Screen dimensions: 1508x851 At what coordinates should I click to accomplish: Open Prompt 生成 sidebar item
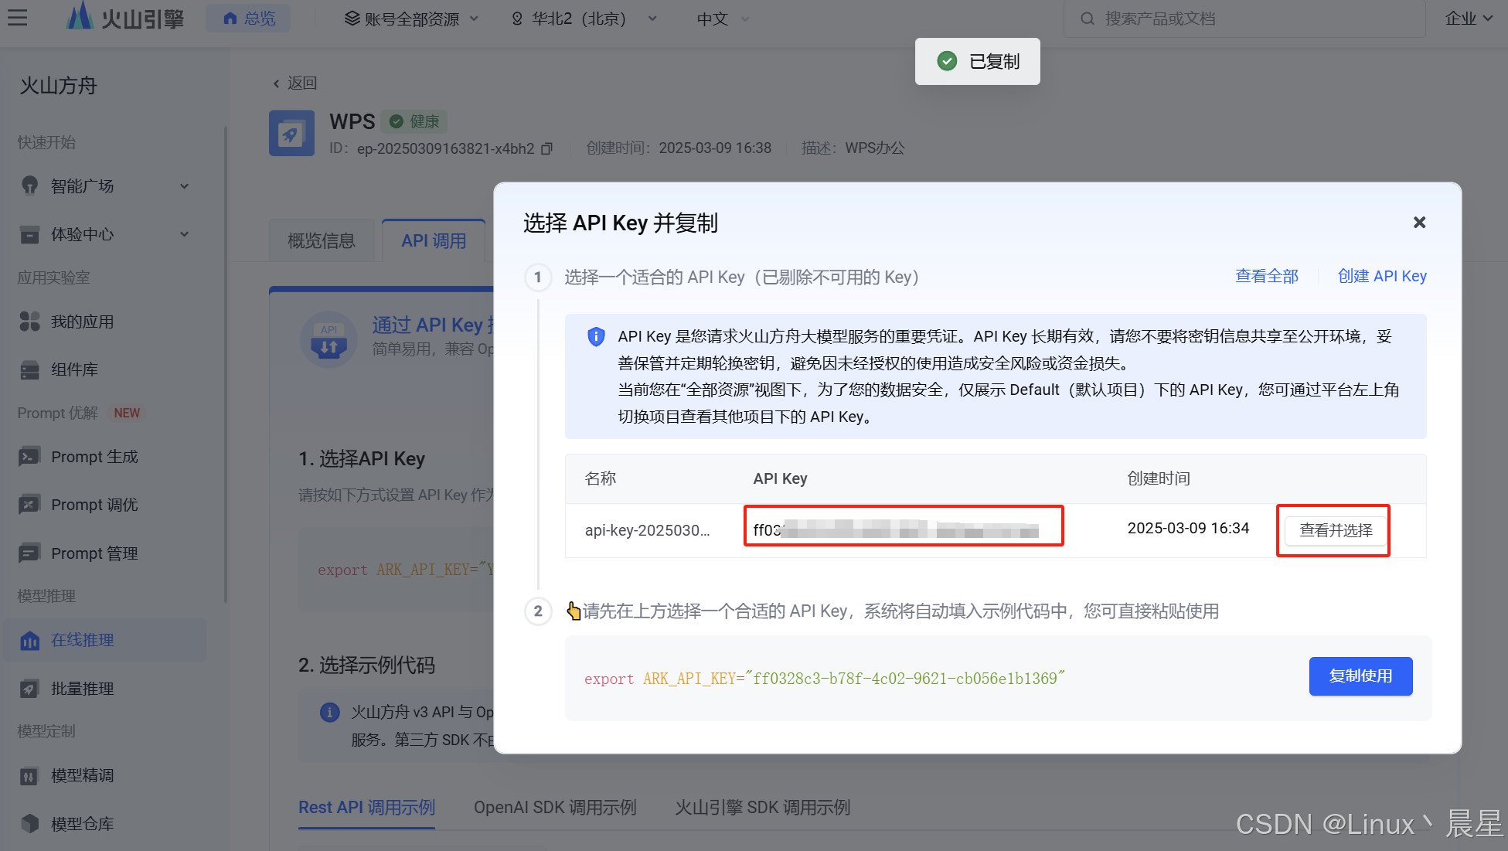[94, 457]
